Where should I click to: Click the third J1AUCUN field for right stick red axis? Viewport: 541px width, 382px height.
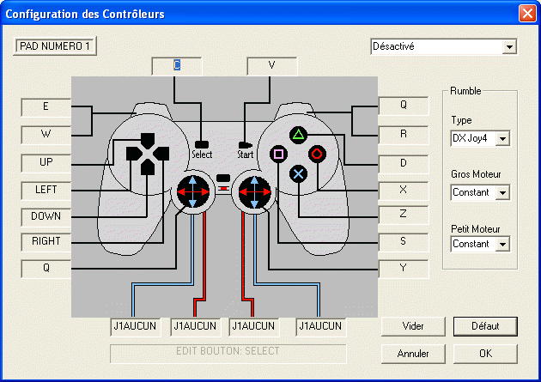click(x=254, y=326)
